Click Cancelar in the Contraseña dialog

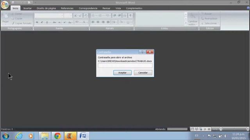click(143, 73)
